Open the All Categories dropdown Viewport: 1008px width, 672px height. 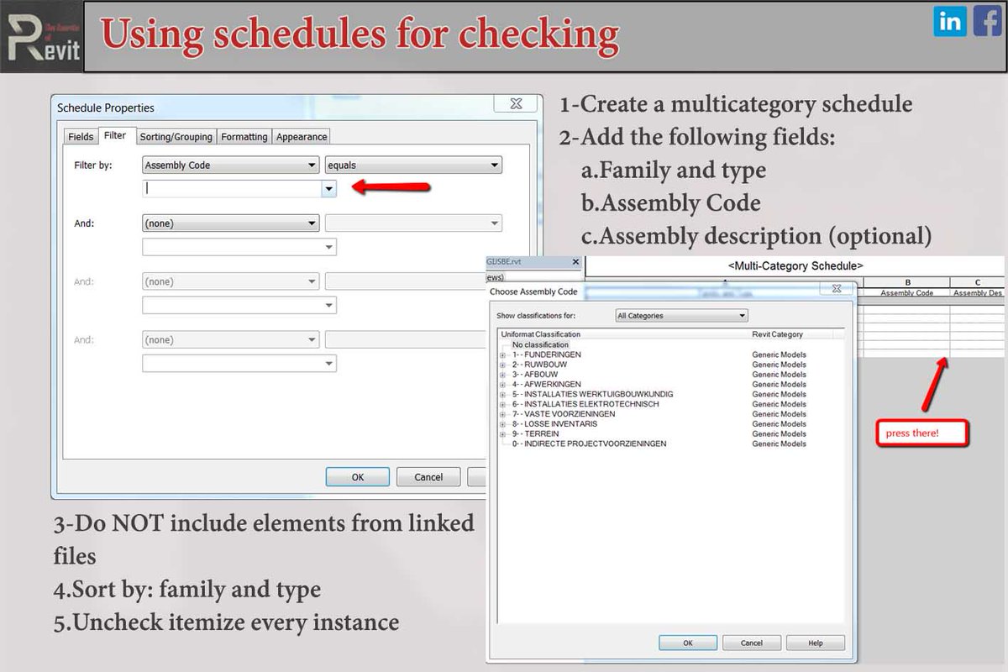point(680,315)
